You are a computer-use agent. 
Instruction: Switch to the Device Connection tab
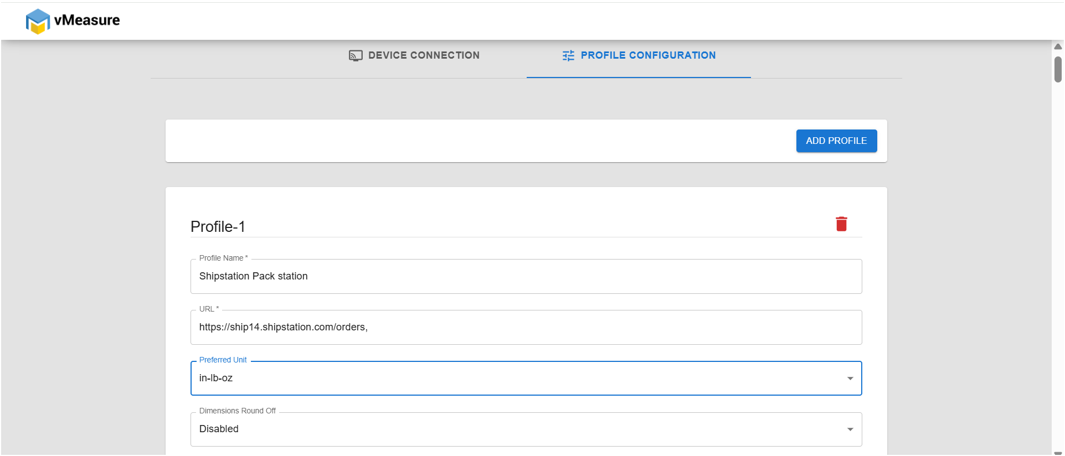(414, 55)
